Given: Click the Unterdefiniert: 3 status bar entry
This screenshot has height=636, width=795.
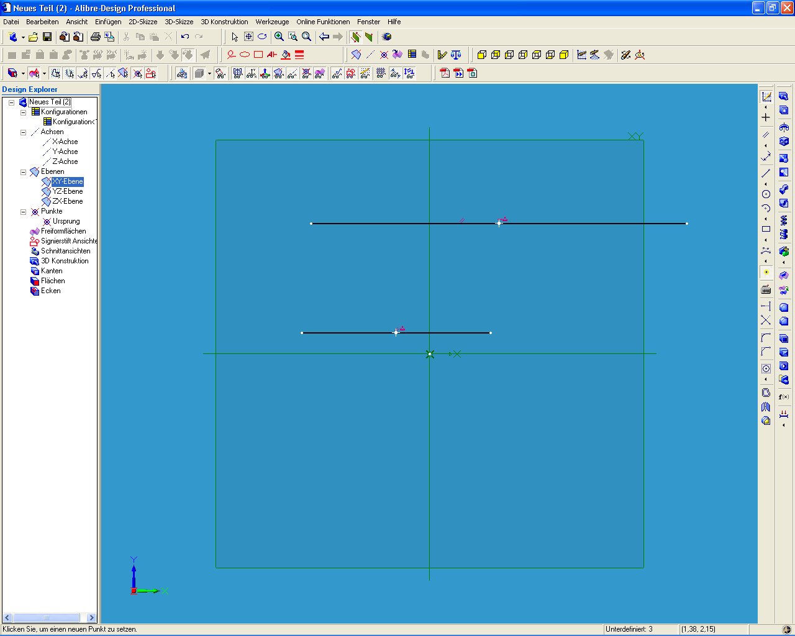Looking at the screenshot, I should 629,629.
